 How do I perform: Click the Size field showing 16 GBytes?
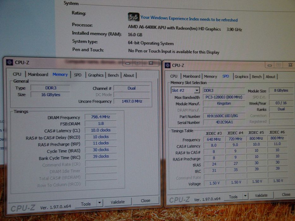[x=50, y=95]
